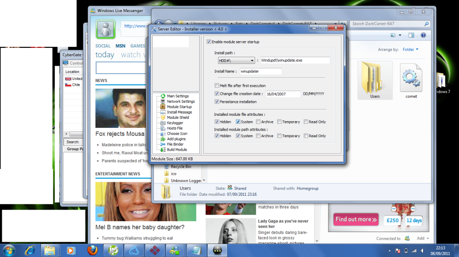Select Chile row in CyberGate list
459x257 pixels.
73,84
